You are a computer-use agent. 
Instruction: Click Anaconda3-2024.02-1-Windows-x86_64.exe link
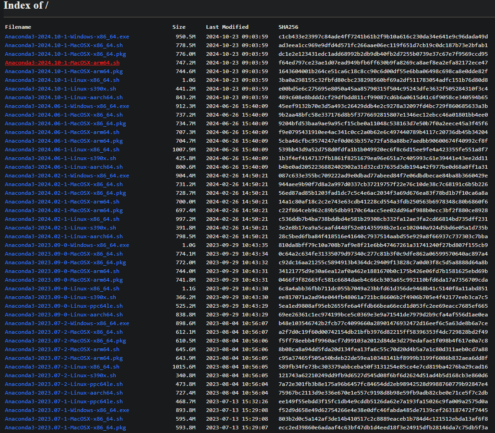67,176
